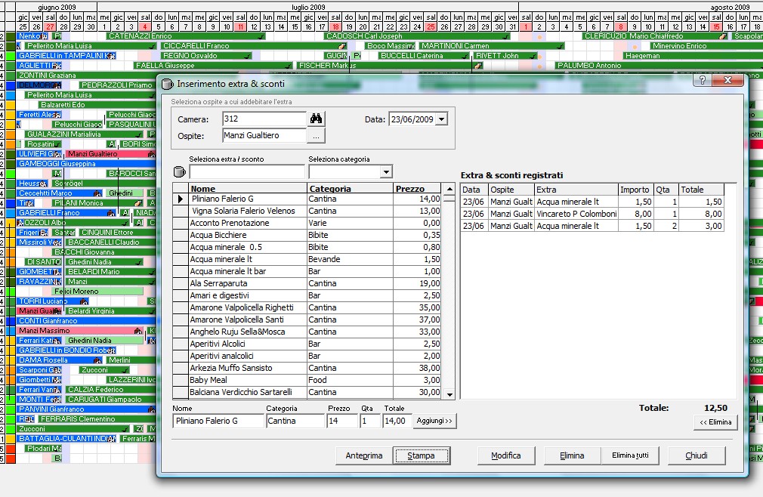Screen dimensions: 763x497
Task: Click Minervino Enrico booking in planning window
Action: pyautogui.click(x=706, y=46)
